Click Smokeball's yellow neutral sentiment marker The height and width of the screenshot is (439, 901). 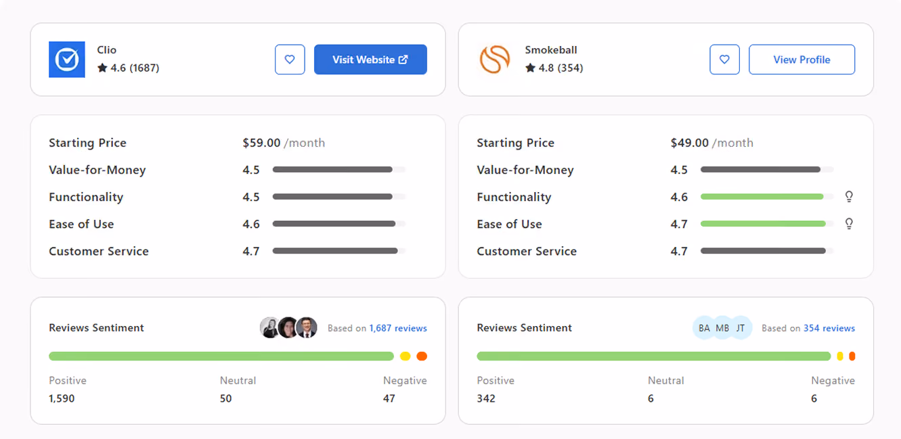coord(840,356)
